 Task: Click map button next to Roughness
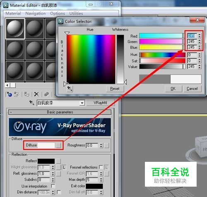[x=106, y=145]
